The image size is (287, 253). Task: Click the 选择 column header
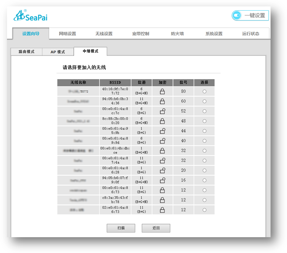click(x=204, y=83)
